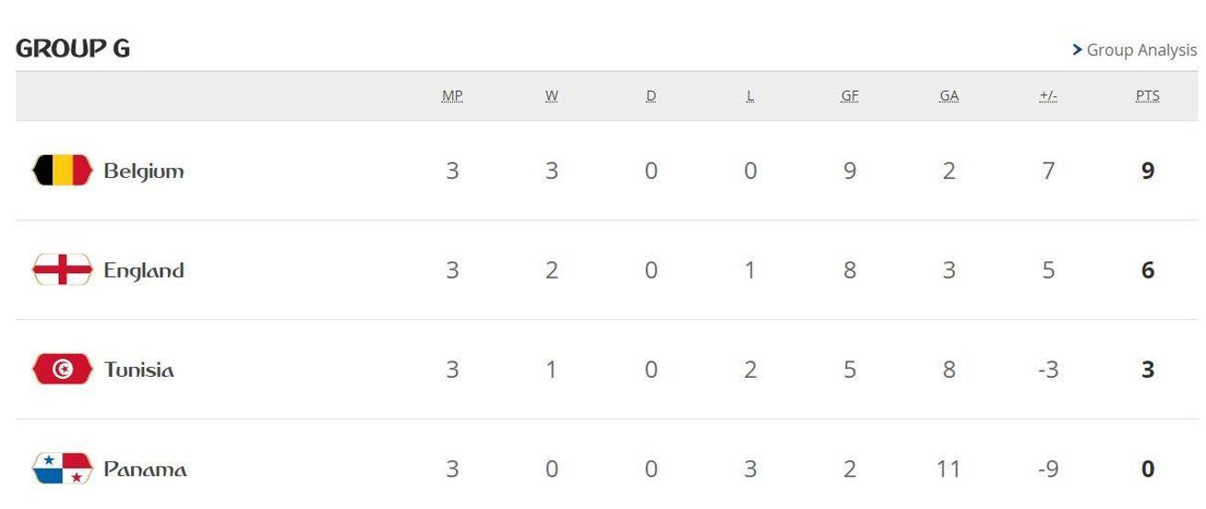Click the Panama flag icon

click(62, 469)
